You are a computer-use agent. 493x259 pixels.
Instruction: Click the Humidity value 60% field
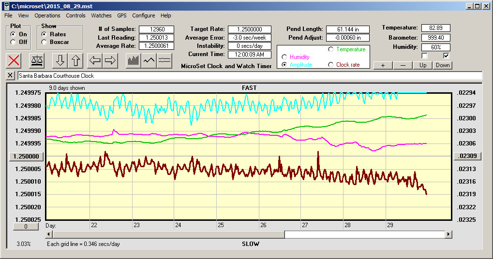436,47
